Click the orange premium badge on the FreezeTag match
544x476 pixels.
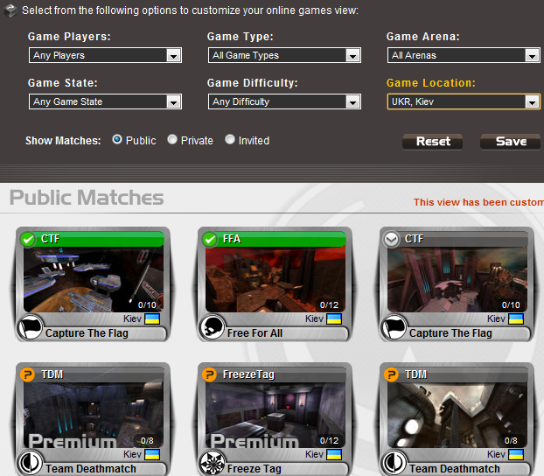tap(210, 374)
